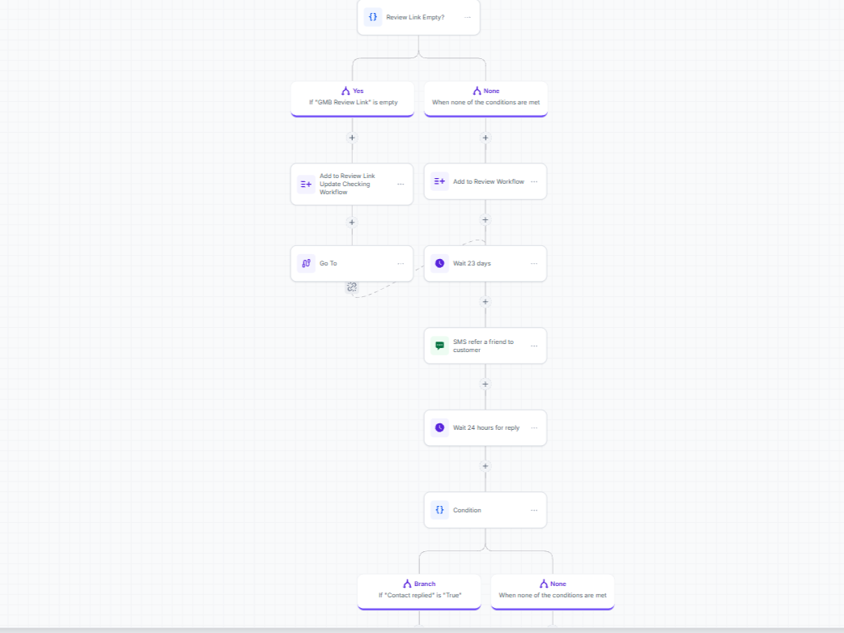Open options menu for Review Link Empty node
This screenshot has width=844, height=633.
[467, 17]
